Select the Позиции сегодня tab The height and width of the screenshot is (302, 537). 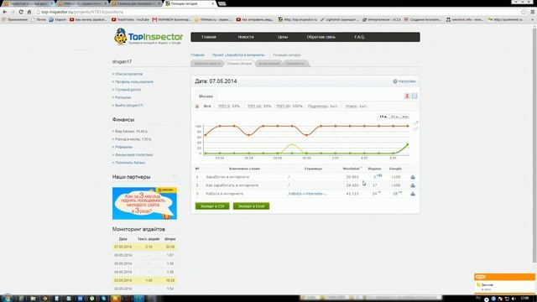239,64
